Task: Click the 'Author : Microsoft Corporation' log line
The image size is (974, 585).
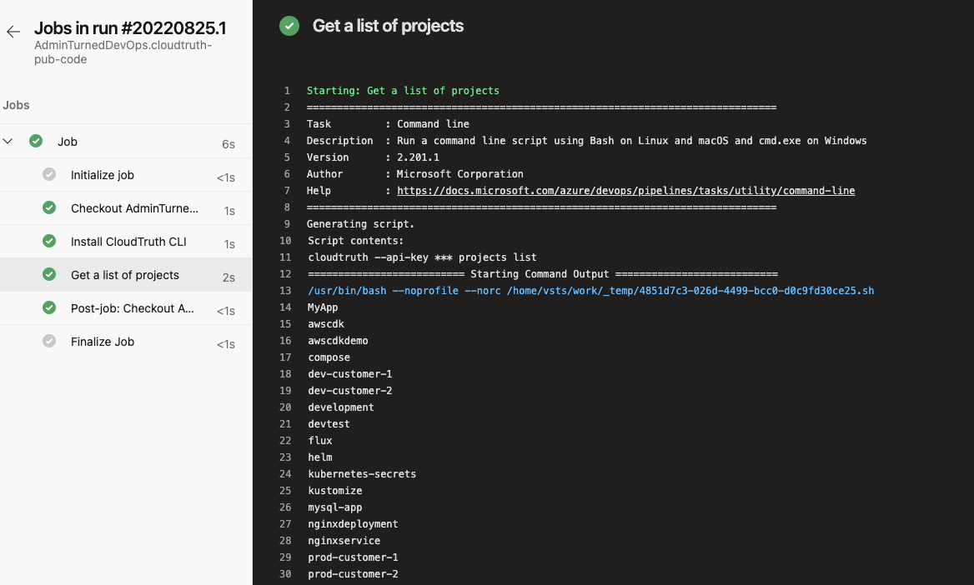Action: coord(415,174)
